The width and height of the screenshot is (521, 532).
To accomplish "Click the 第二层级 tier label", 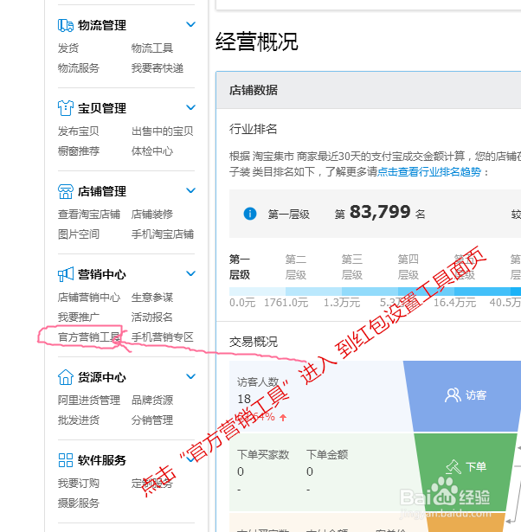I will coord(296,267).
